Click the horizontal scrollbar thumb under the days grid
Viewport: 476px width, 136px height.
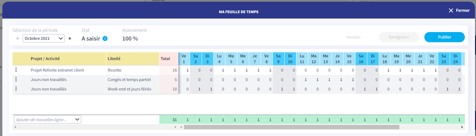[292, 127]
